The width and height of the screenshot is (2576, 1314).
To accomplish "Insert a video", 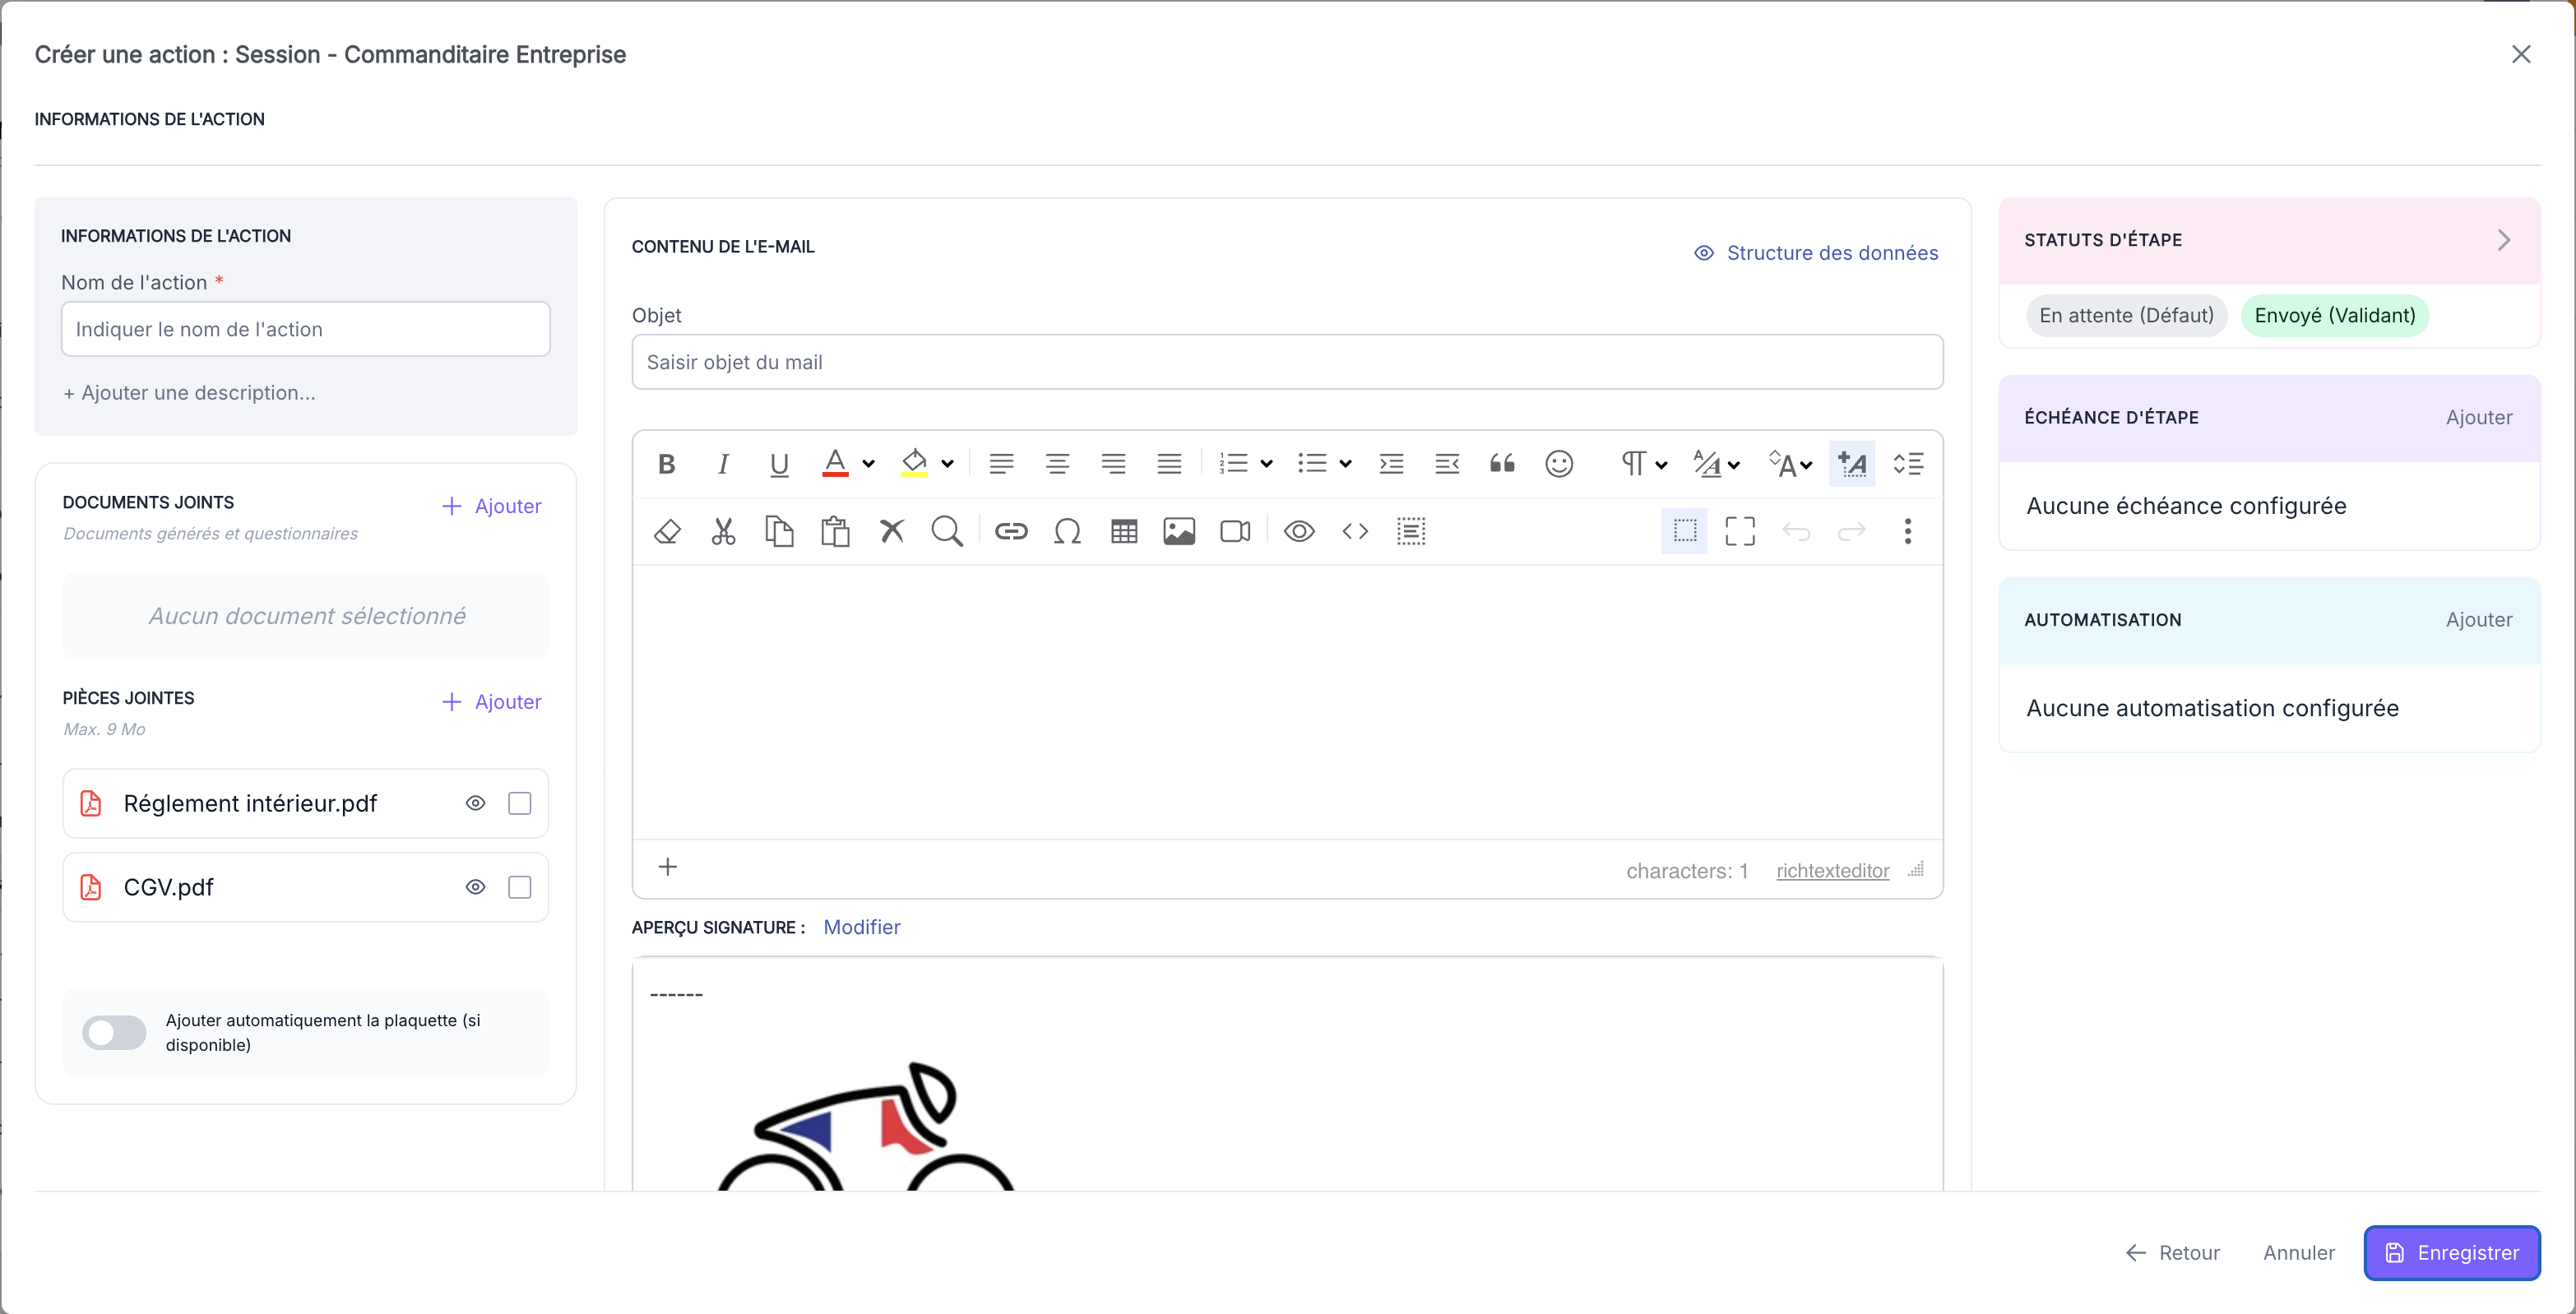I will click(x=1235, y=531).
